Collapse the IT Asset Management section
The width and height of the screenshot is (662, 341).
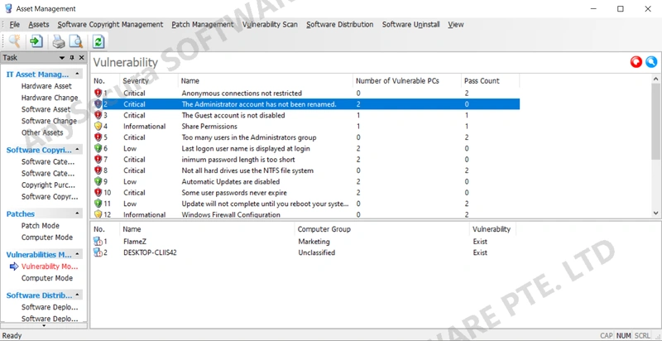click(x=77, y=74)
